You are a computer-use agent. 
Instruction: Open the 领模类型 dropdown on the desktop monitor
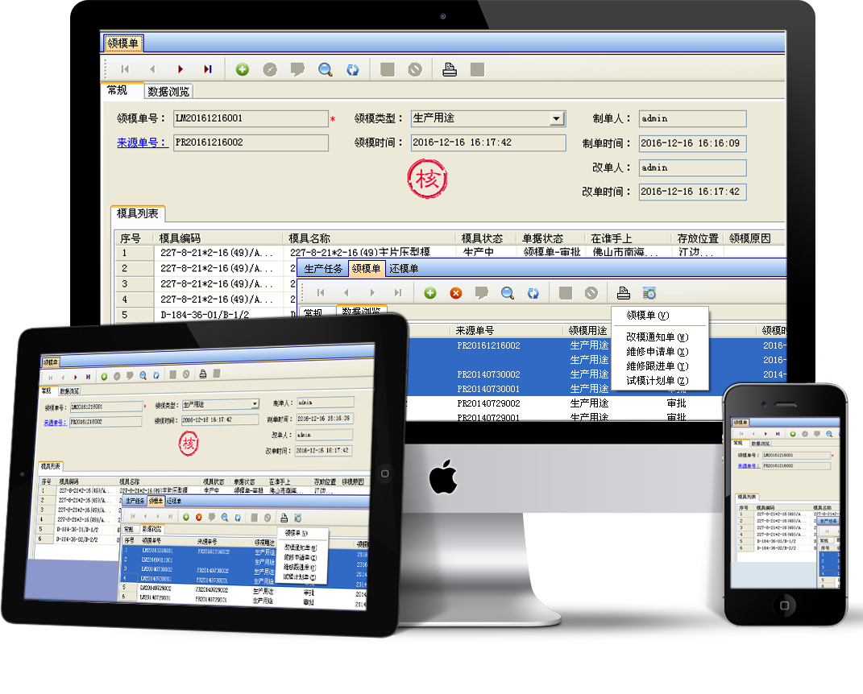click(x=557, y=119)
